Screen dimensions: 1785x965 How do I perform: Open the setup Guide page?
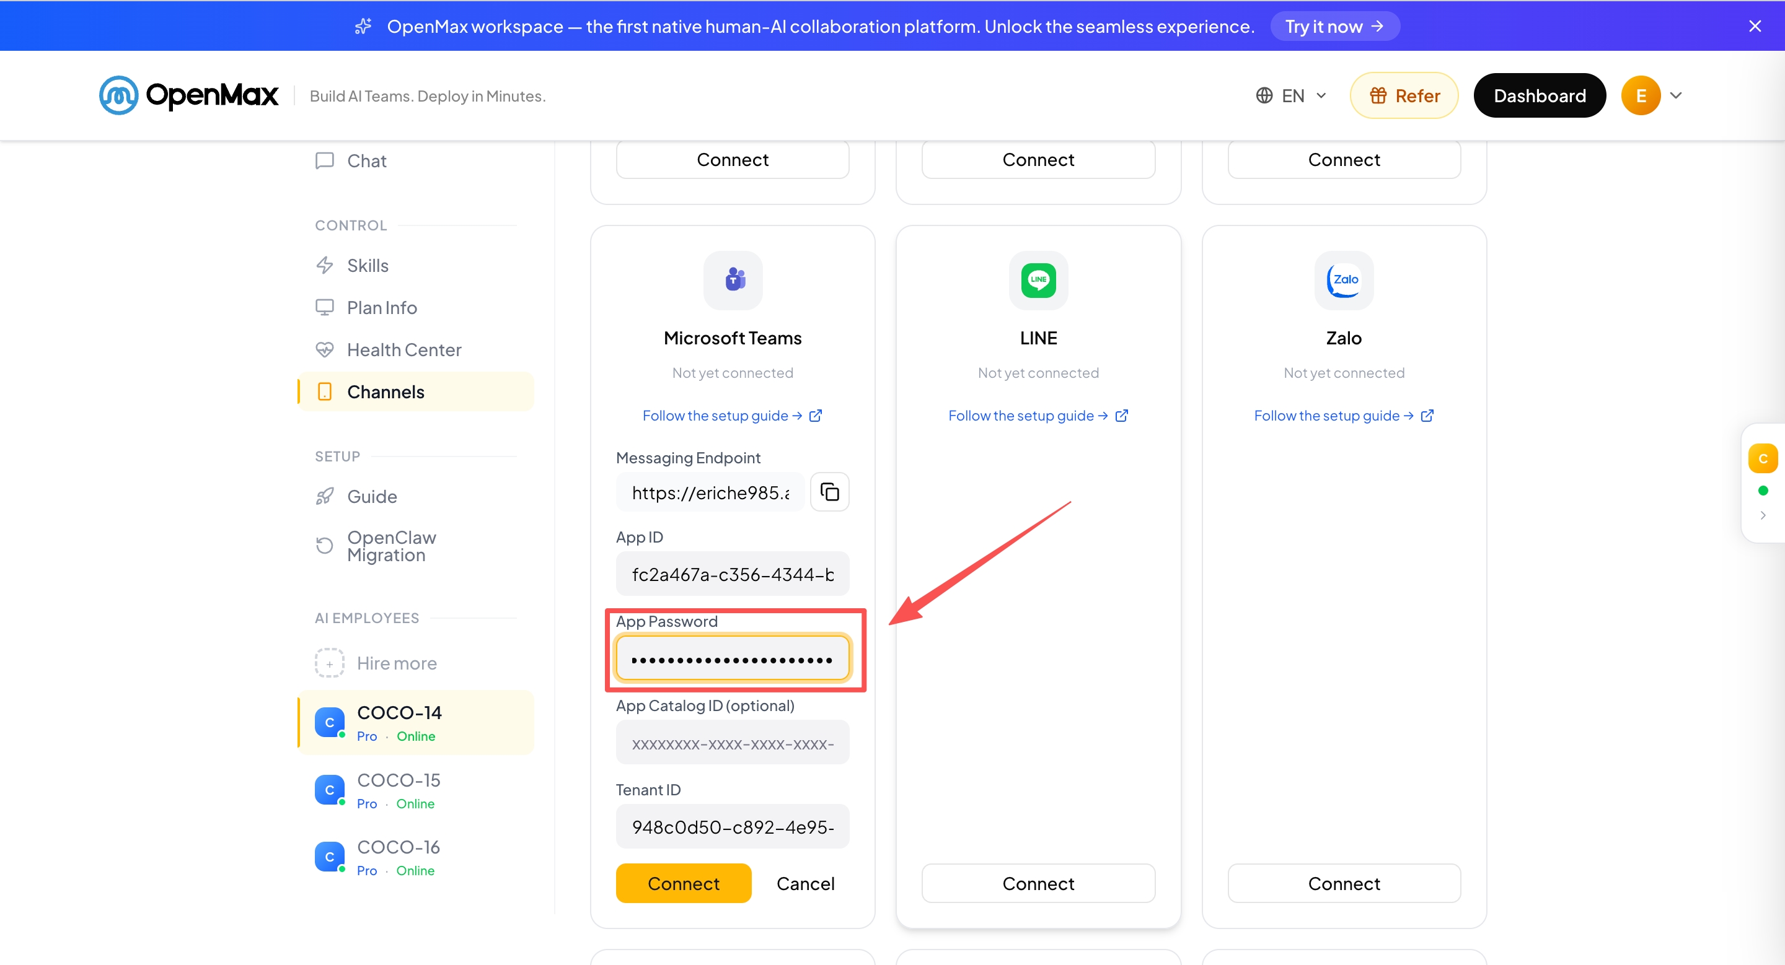click(x=416, y=496)
